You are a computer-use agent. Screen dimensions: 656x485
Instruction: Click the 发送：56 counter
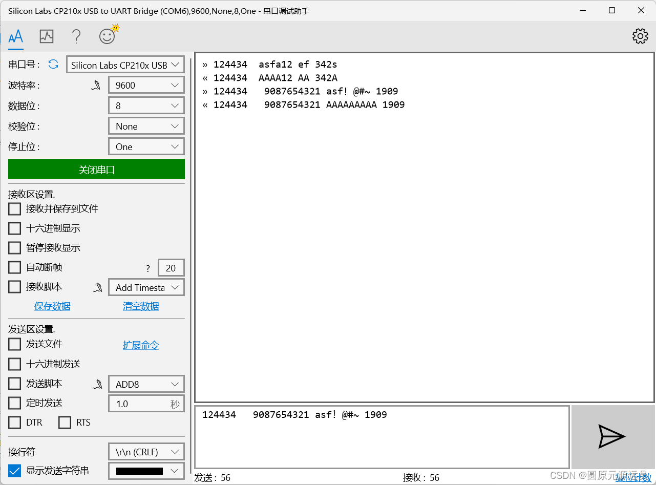213,478
